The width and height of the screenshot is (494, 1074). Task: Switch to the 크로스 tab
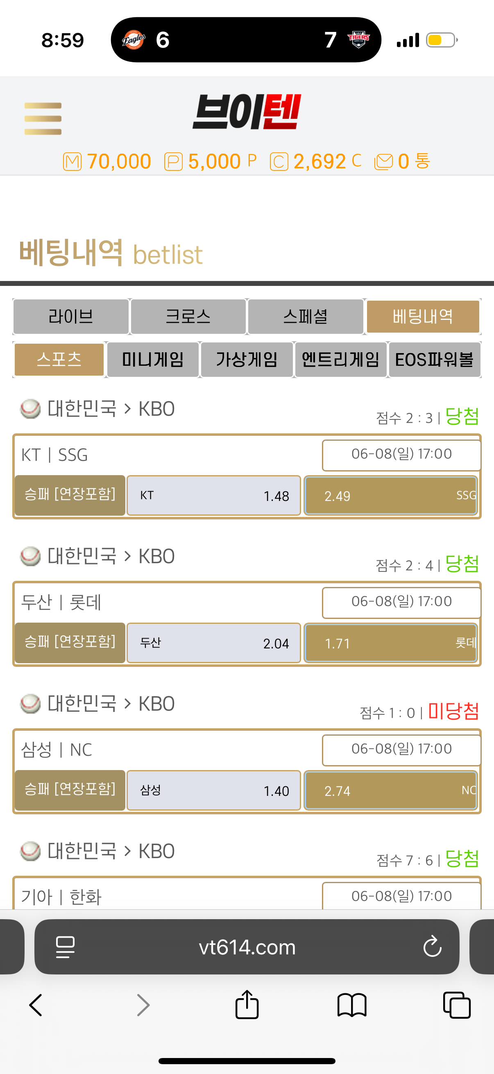188,317
